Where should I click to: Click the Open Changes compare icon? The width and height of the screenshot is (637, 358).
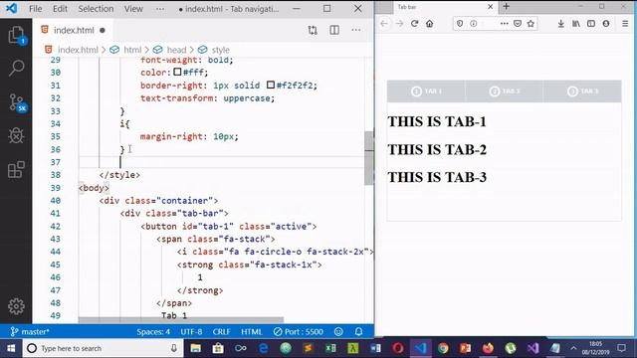[x=313, y=30]
